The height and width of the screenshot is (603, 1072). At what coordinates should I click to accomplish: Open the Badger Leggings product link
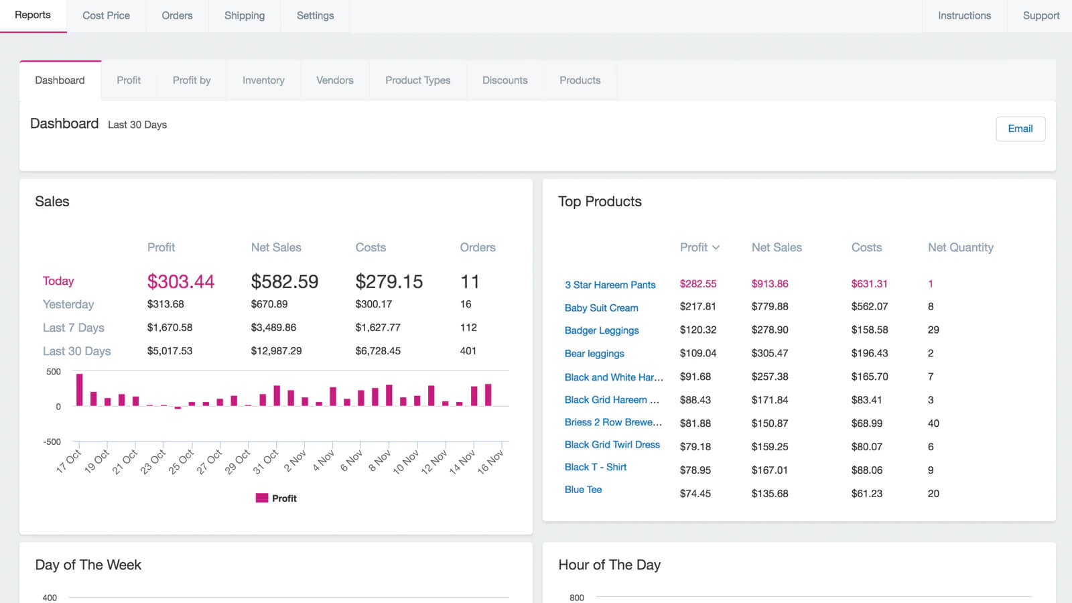(x=601, y=330)
